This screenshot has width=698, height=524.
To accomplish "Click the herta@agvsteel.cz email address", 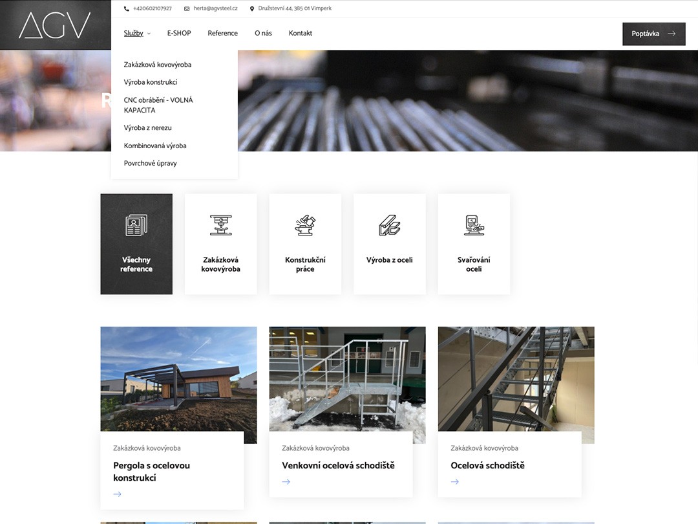I will [215, 9].
